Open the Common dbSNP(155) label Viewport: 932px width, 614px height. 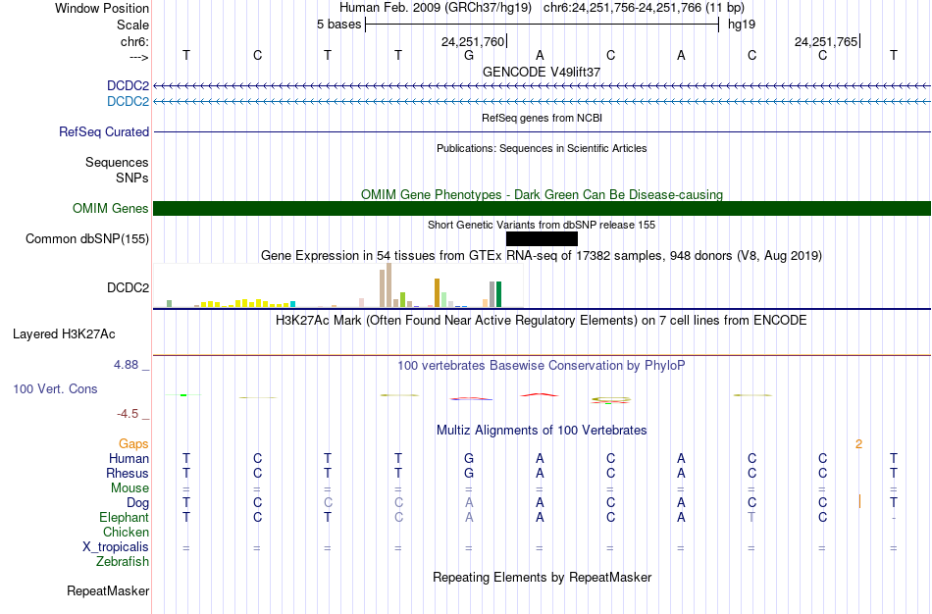pos(87,239)
